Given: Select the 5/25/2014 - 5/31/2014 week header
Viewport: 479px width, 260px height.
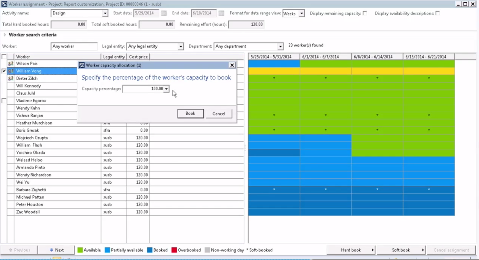Looking at the screenshot, I should (x=274, y=57).
